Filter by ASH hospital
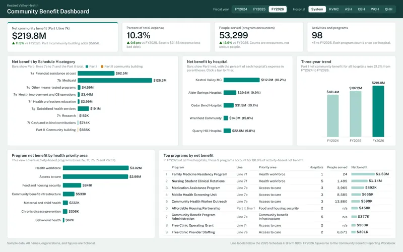 click(x=348, y=9)
